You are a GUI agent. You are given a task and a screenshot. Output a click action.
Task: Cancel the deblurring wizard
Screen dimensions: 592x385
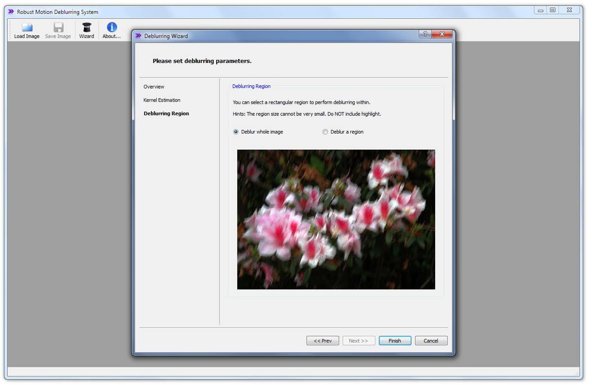tap(431, 341)
